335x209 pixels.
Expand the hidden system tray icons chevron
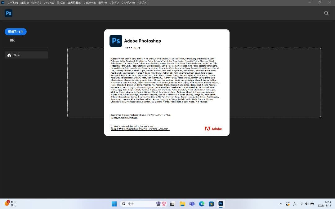click(x=281, y=204)
